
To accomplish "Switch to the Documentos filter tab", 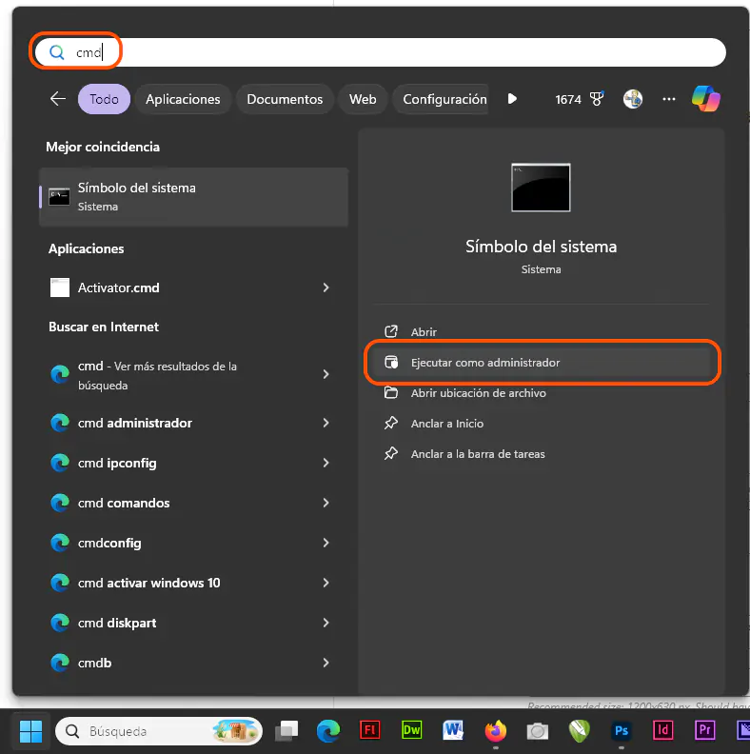I will (x=285, y=99).
